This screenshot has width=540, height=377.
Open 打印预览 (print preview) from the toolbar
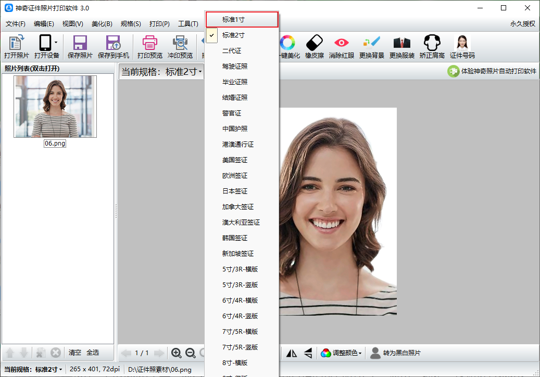[149, 46]
